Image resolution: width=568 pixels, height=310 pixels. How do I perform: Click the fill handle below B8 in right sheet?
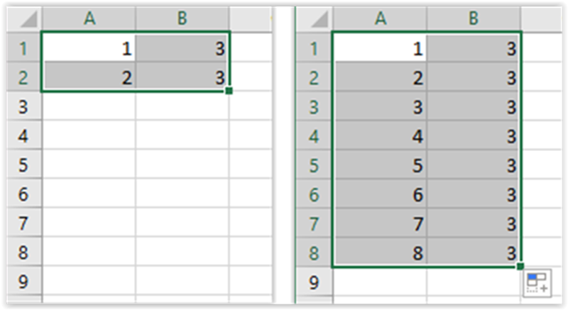[x=520, y=267]
